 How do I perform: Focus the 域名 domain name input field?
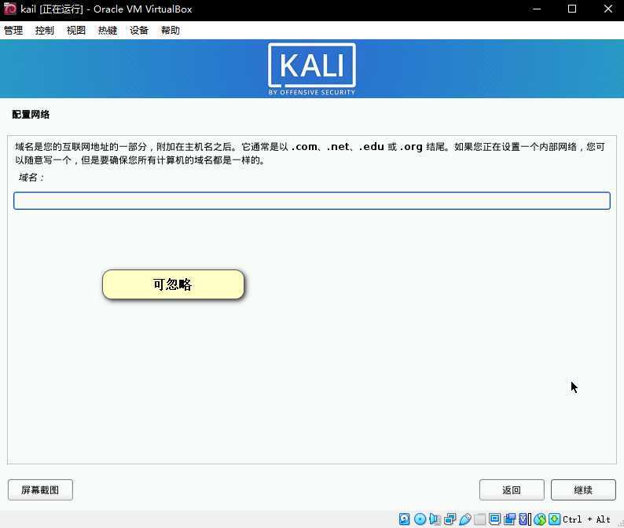tap(311, 200)
